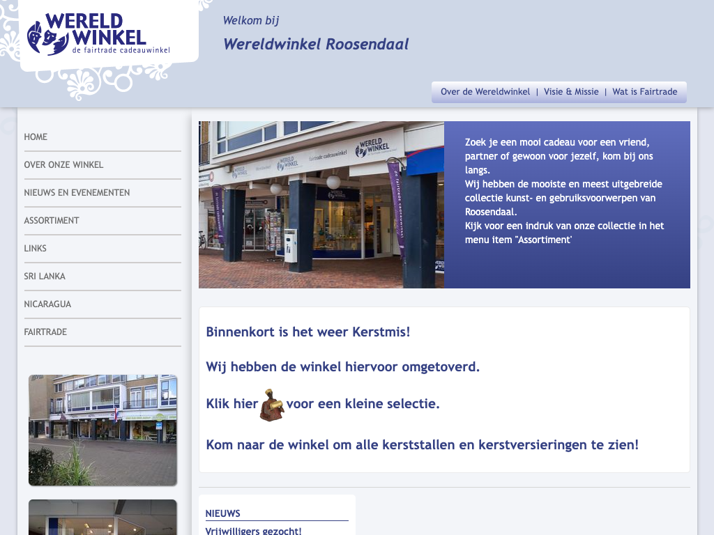
Task: Select Assortiment in the sidebar
Action: pos(52,221)
